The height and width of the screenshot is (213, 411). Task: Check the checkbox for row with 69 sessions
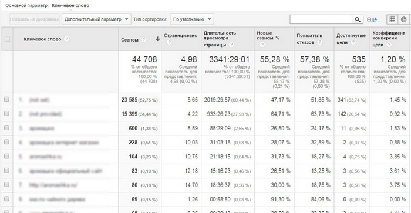6,198
